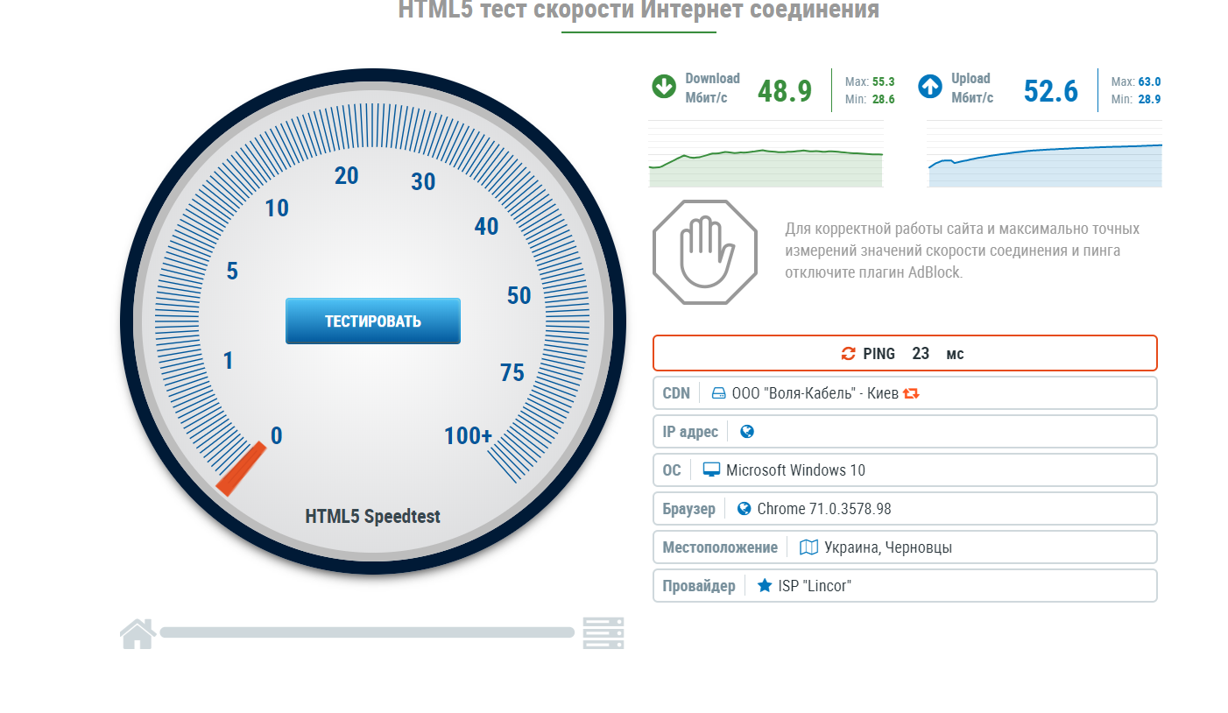Click the progress bar between home and server
1228x713 pixels.
pyautogui.click(x=366, y=632)
